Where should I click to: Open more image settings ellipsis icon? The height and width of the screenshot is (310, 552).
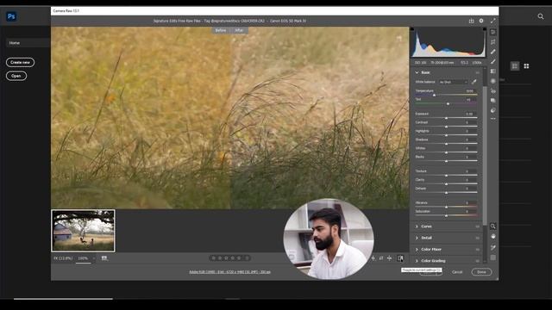pos(492,119)
